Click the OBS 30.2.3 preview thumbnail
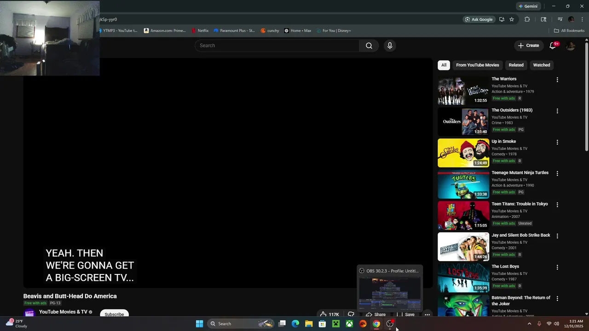The image size is (589, 331). point(390,293)
